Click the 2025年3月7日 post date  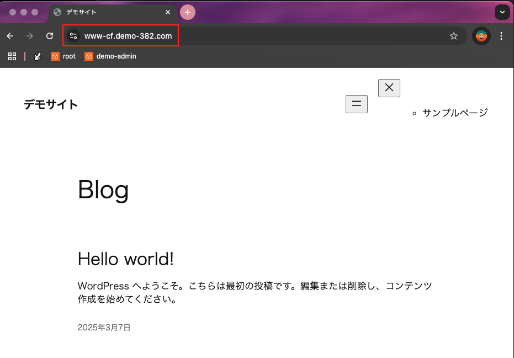tap(104, 328)
